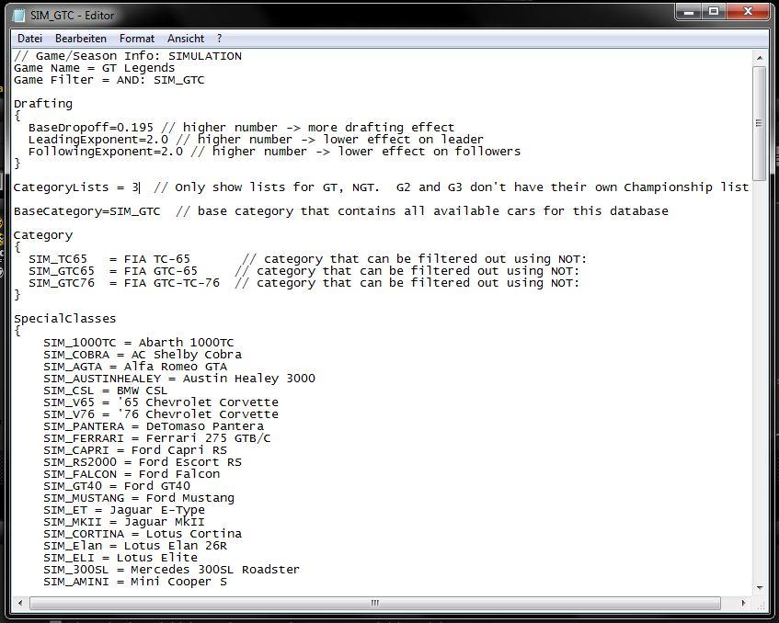This screenshot has height=623, width=779.
Task: Click 'SIM_AUSTINHEALEY = Austin Healey 3000' line
Action: pyautogui.click(x=178, y=379)
